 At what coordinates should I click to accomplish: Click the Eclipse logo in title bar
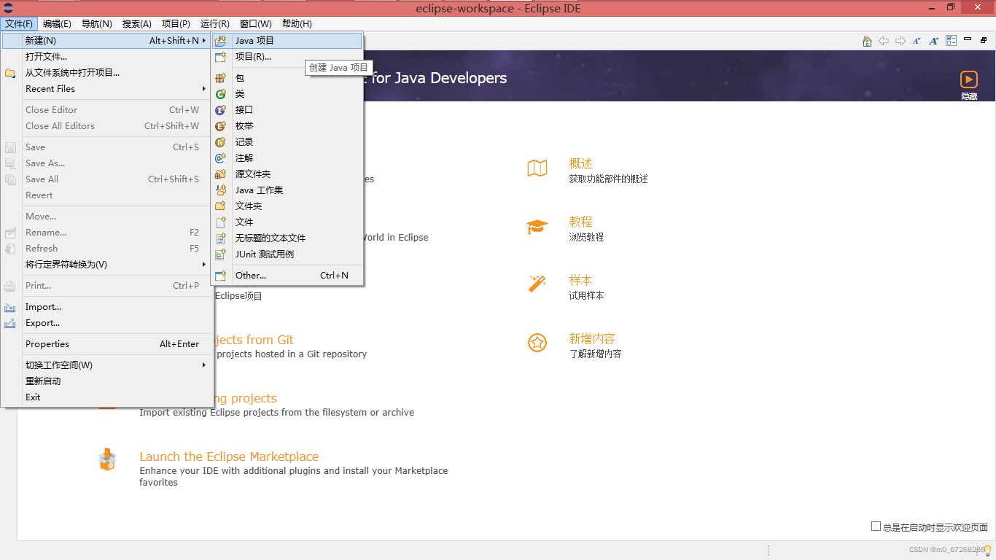point(8,8)
